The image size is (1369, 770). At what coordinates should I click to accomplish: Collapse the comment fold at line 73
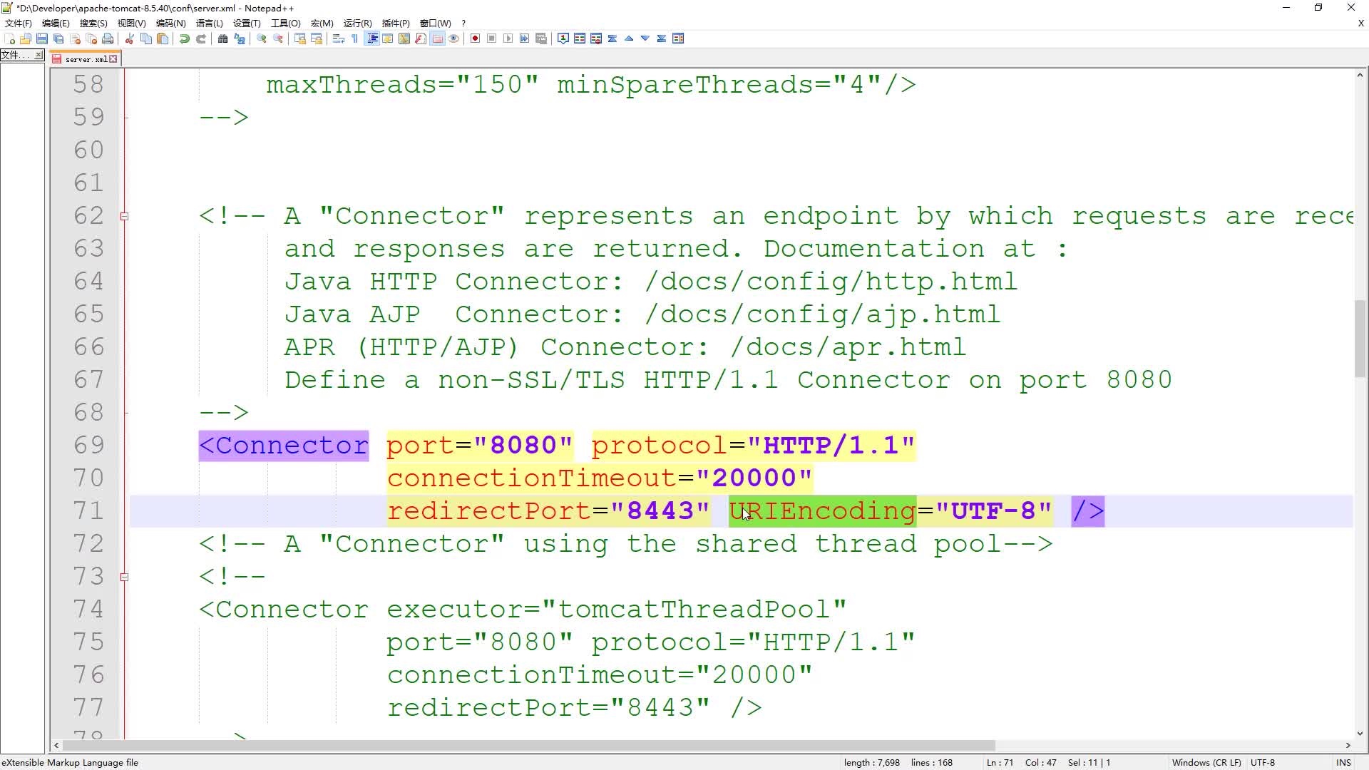pos(125,577)
